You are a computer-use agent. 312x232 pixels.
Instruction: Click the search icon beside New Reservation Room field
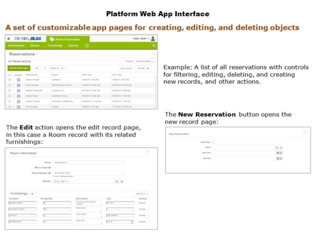[x=277, y=147]
